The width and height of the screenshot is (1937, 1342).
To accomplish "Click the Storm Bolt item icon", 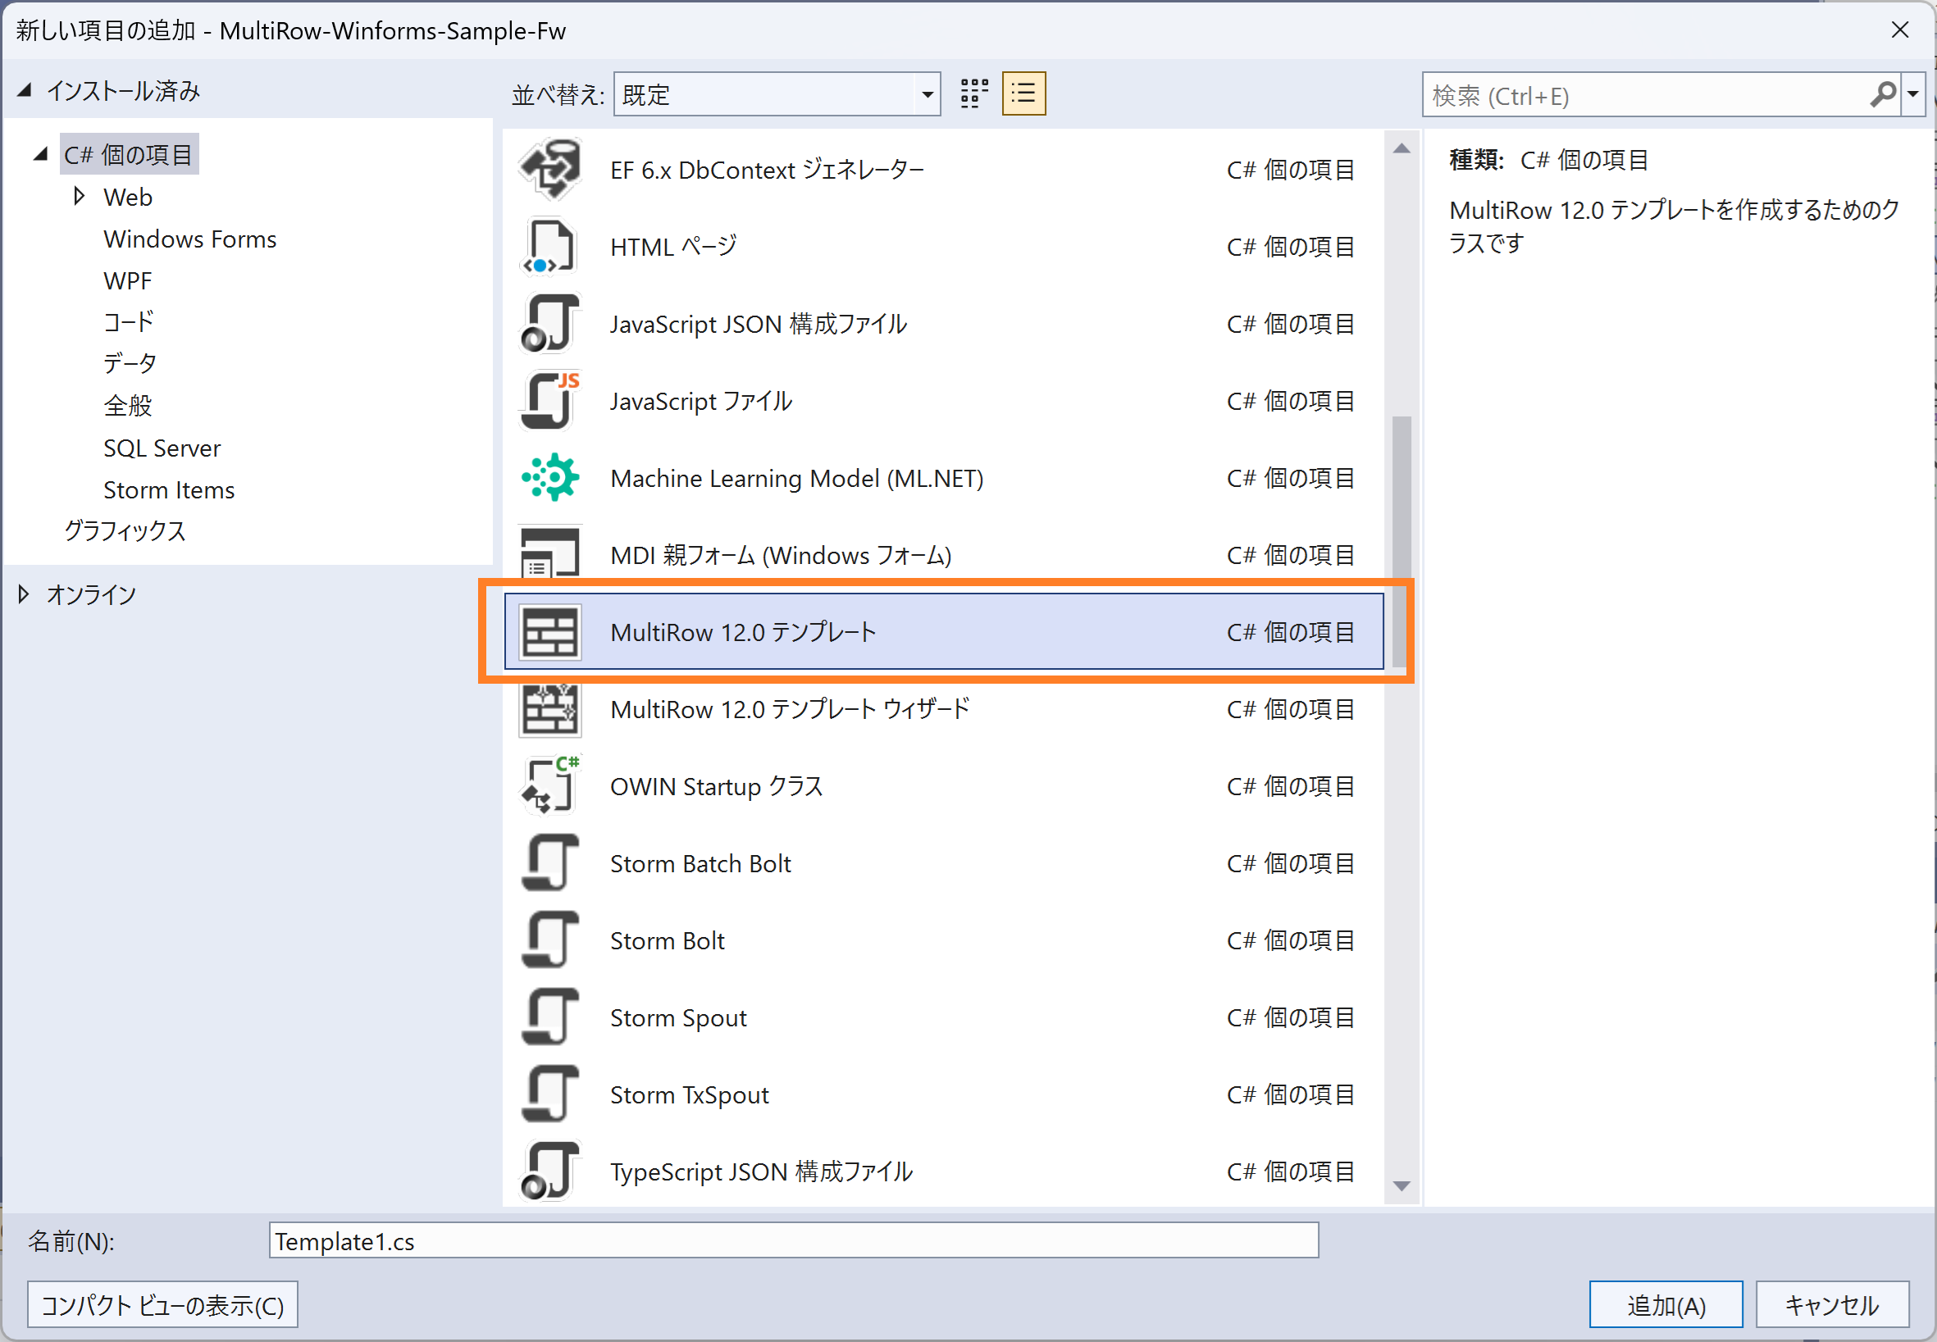I will (550, 940).
